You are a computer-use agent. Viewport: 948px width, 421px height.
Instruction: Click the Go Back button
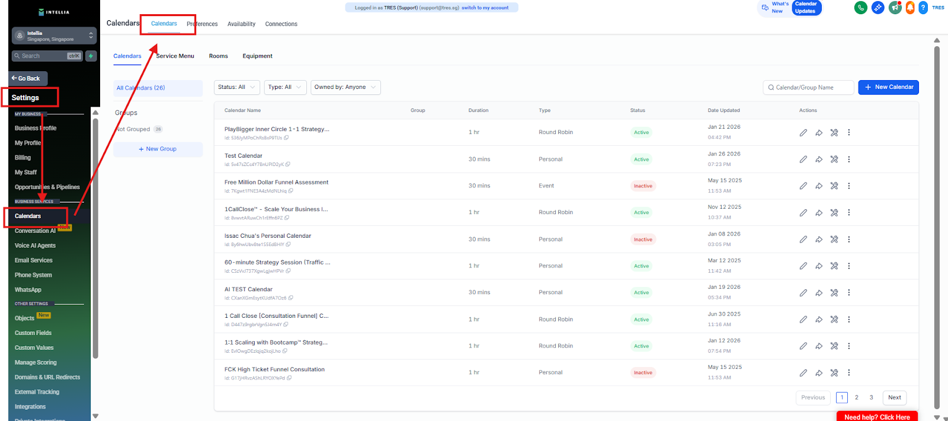tap(28, 78)
